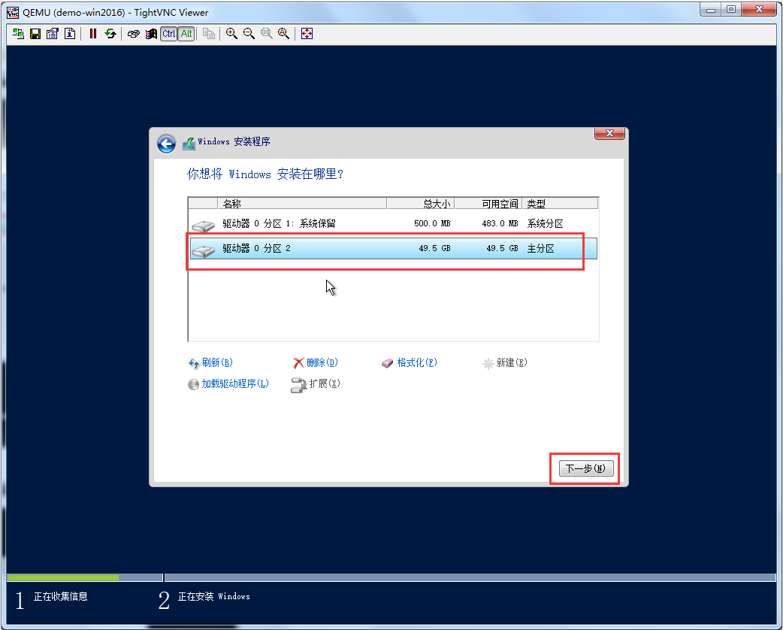Click the 总大小 column header
This screenshot has width=783, height=630.
(421, 203)
